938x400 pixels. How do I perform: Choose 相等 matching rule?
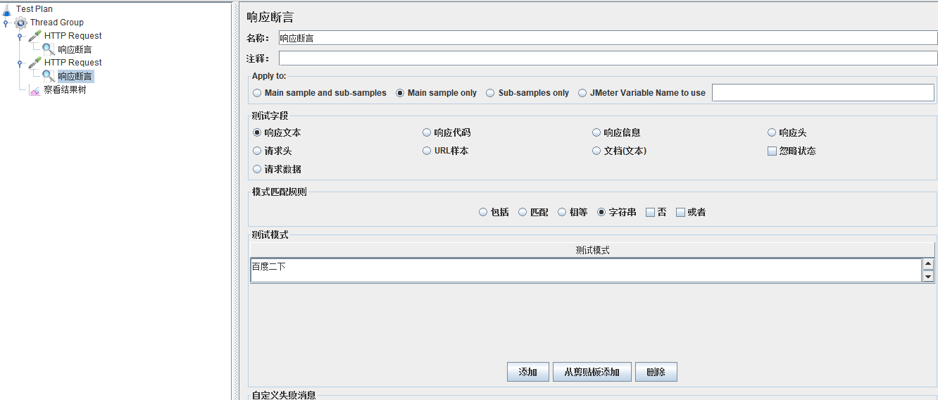tap(573, 212)
